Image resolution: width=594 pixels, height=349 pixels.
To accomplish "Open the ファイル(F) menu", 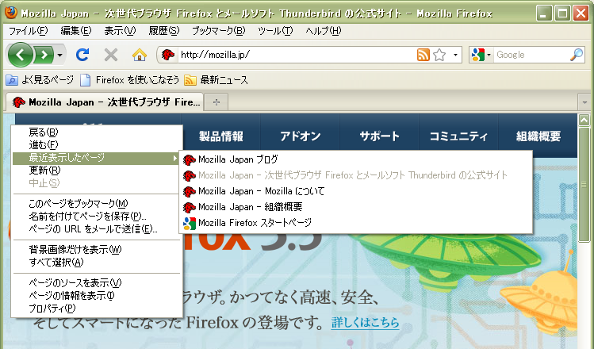I will (28, 31).
